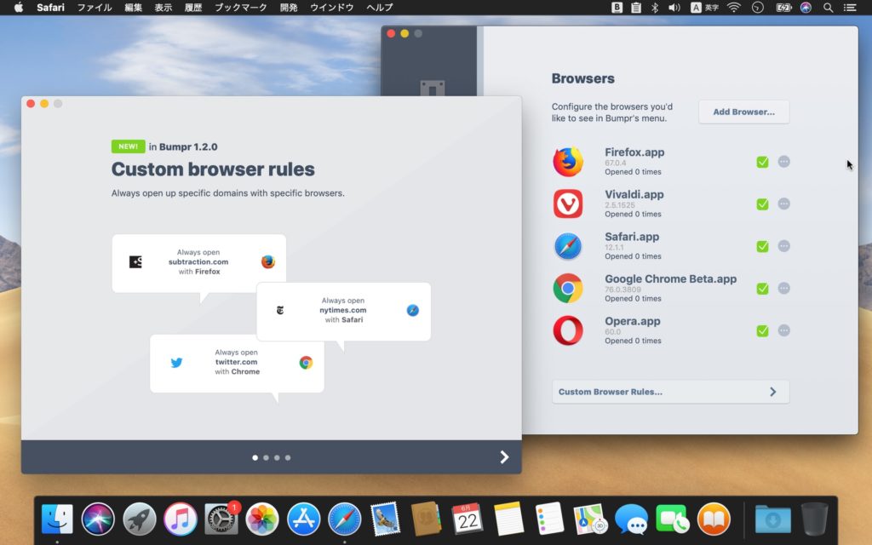872x545 pixels.
Task: Click the Safari compass icon beside Safari.app
Action: (x=568, y=245)
